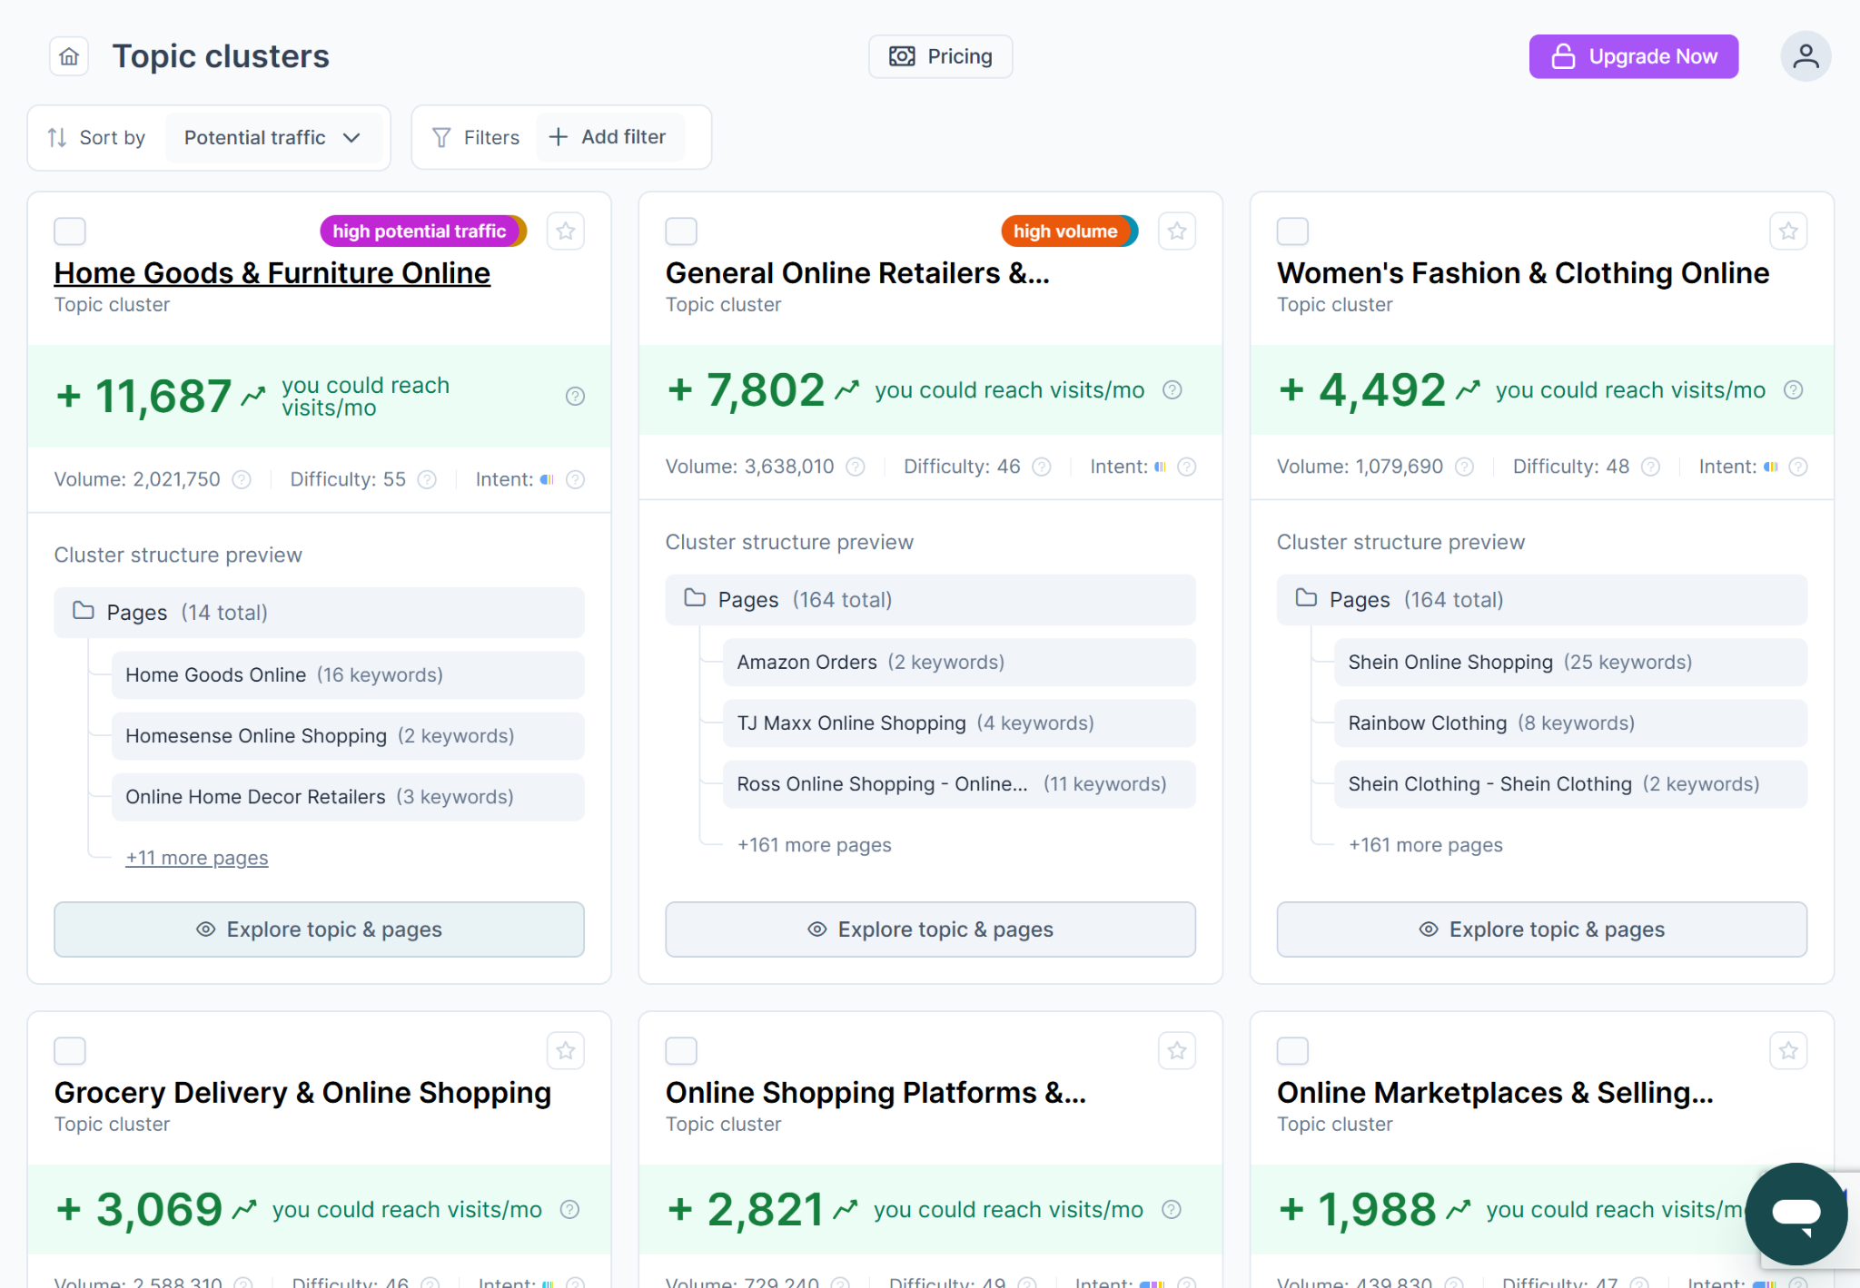Favorite the Women's Fashion & Clothing cluster
The width and height of the screenshot is (1860, 1288).
click(x=1787, y=231)
